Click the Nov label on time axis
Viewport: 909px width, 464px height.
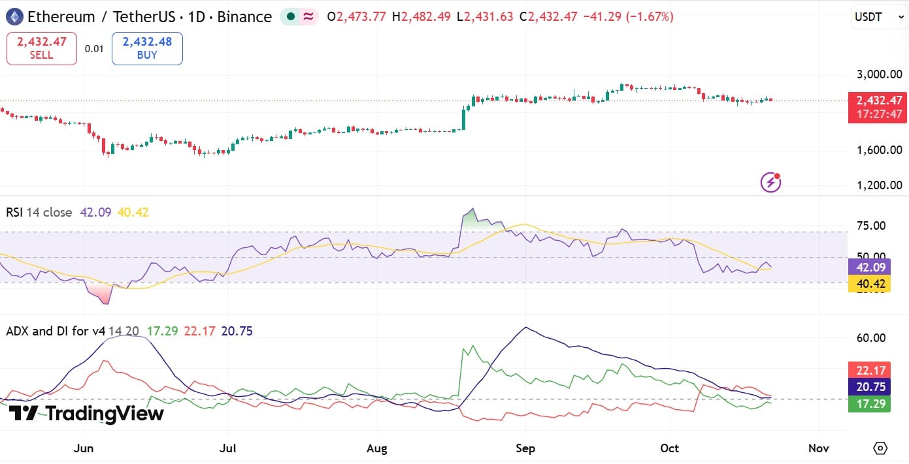(818, 448)
